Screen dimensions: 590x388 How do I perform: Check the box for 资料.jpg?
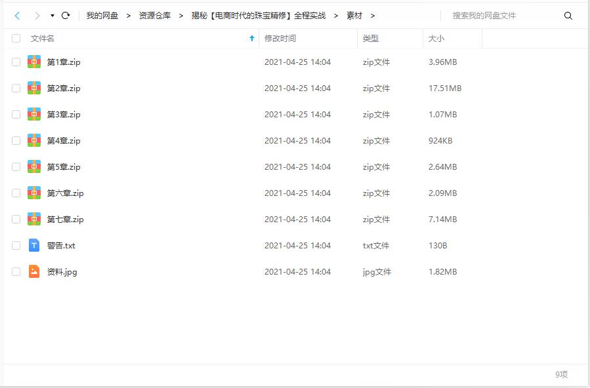16,271
